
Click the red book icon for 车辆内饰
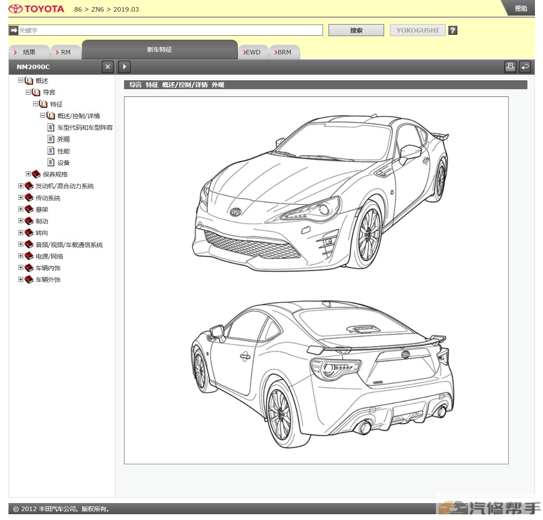click(29, 268)
